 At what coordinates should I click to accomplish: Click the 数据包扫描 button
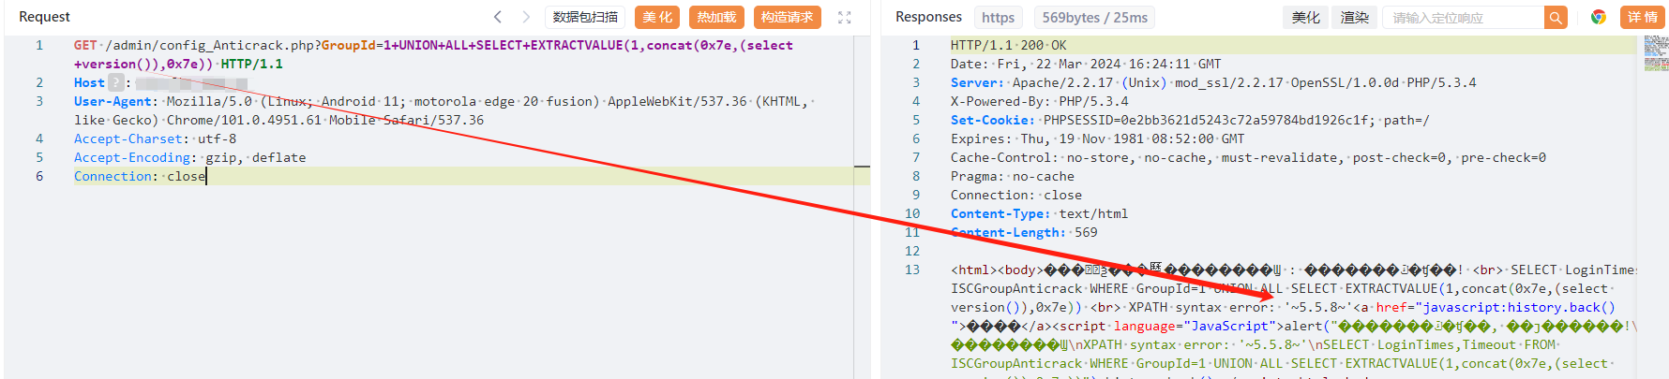point(585,17)
